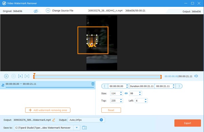Expand the Save to path dropdown
This screenshot has height=132, width=204.
coord(77,128)
